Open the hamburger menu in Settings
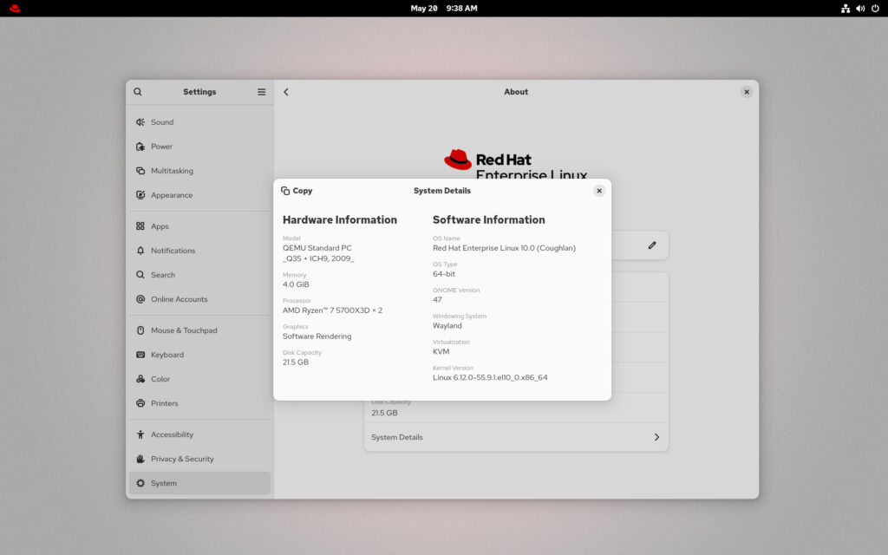The height and width of the screenshot is (555, 888). click(x=261, y=91)
